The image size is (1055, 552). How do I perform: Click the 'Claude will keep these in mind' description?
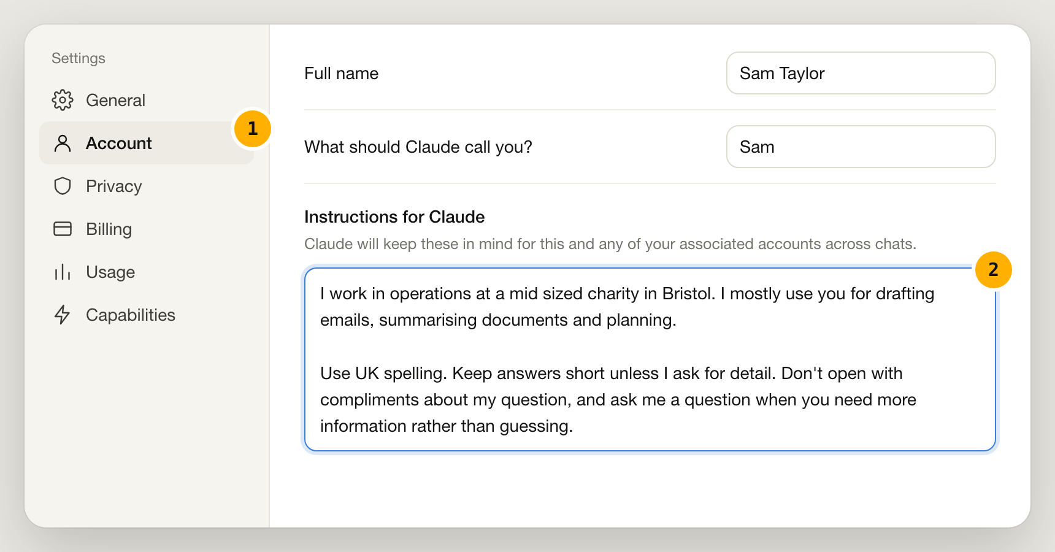click(x=610, y=244)
